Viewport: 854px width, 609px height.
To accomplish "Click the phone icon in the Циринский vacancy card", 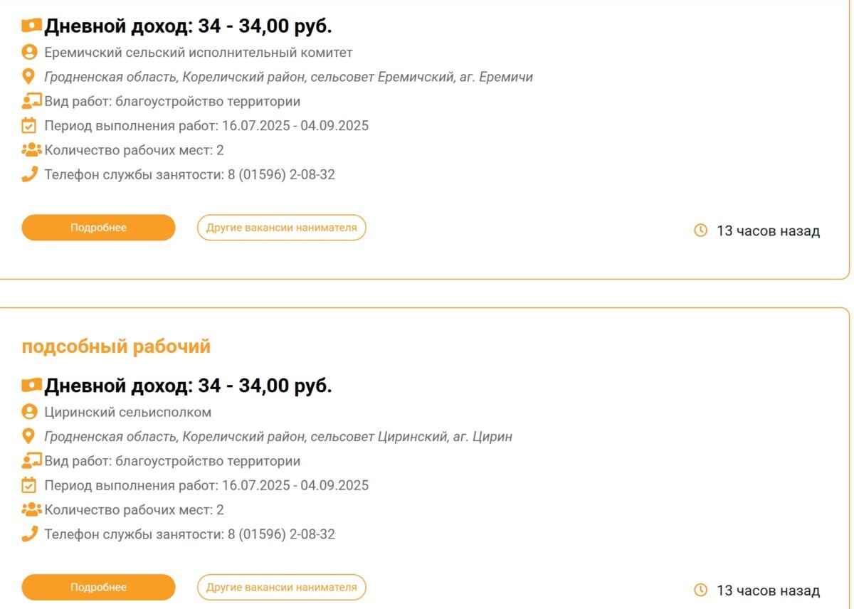I will 29,534.
